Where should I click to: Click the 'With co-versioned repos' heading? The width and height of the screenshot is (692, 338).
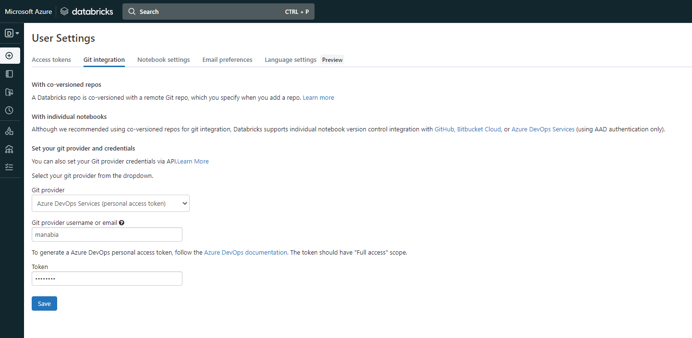point(66,85)
